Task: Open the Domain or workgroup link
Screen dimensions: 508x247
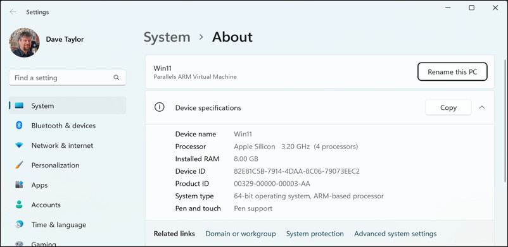Action: pos(241,234)
